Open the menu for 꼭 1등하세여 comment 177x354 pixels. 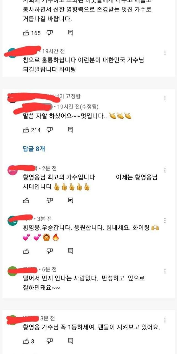tap(165, 320)
